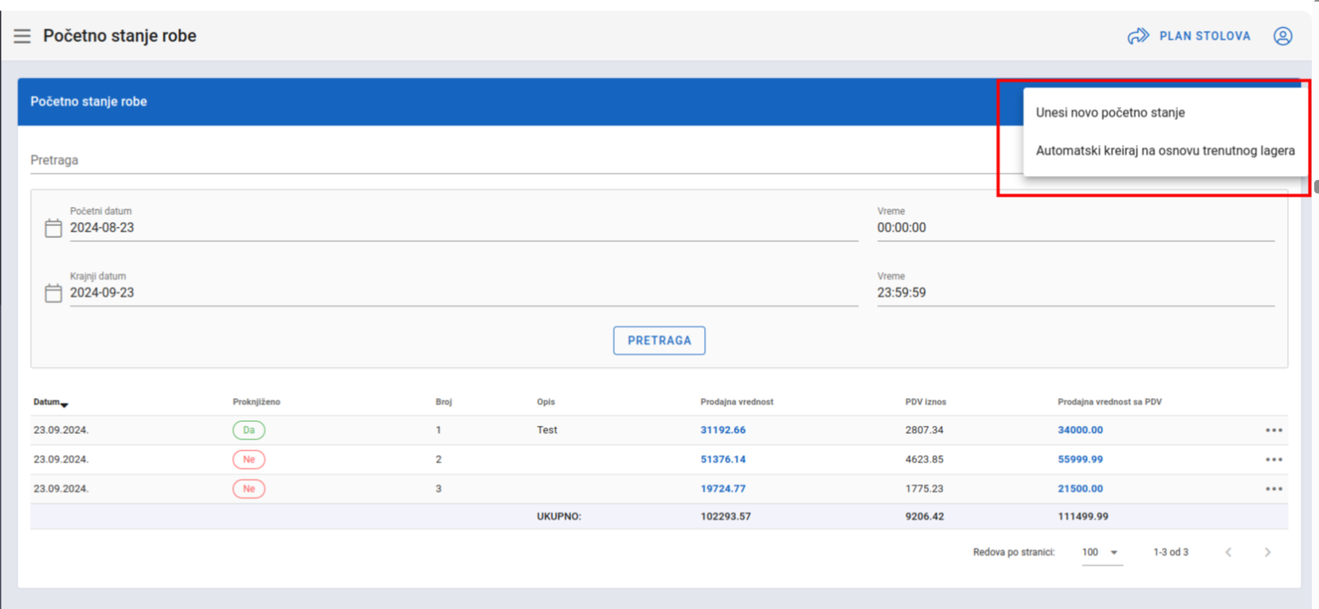
Task: Open calendar icon for Početni datum
Action: click(53, 228)
